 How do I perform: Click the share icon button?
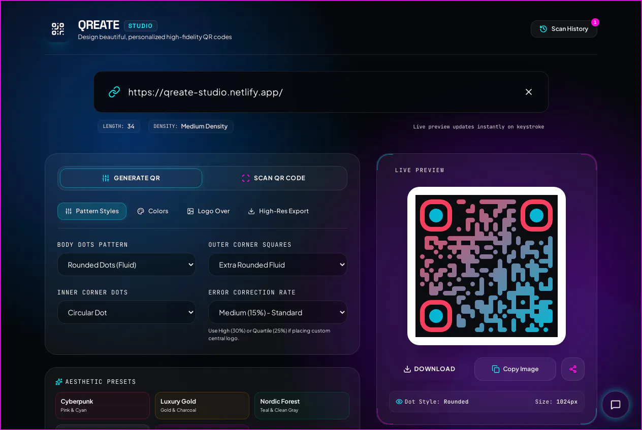tap(573, 369)
